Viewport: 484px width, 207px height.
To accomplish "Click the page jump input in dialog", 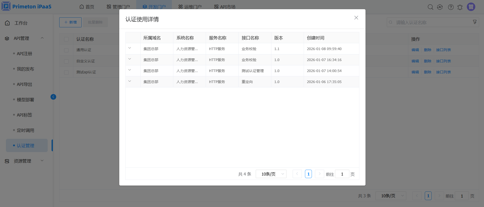I will pyautogui.click(x=342, y=174).
